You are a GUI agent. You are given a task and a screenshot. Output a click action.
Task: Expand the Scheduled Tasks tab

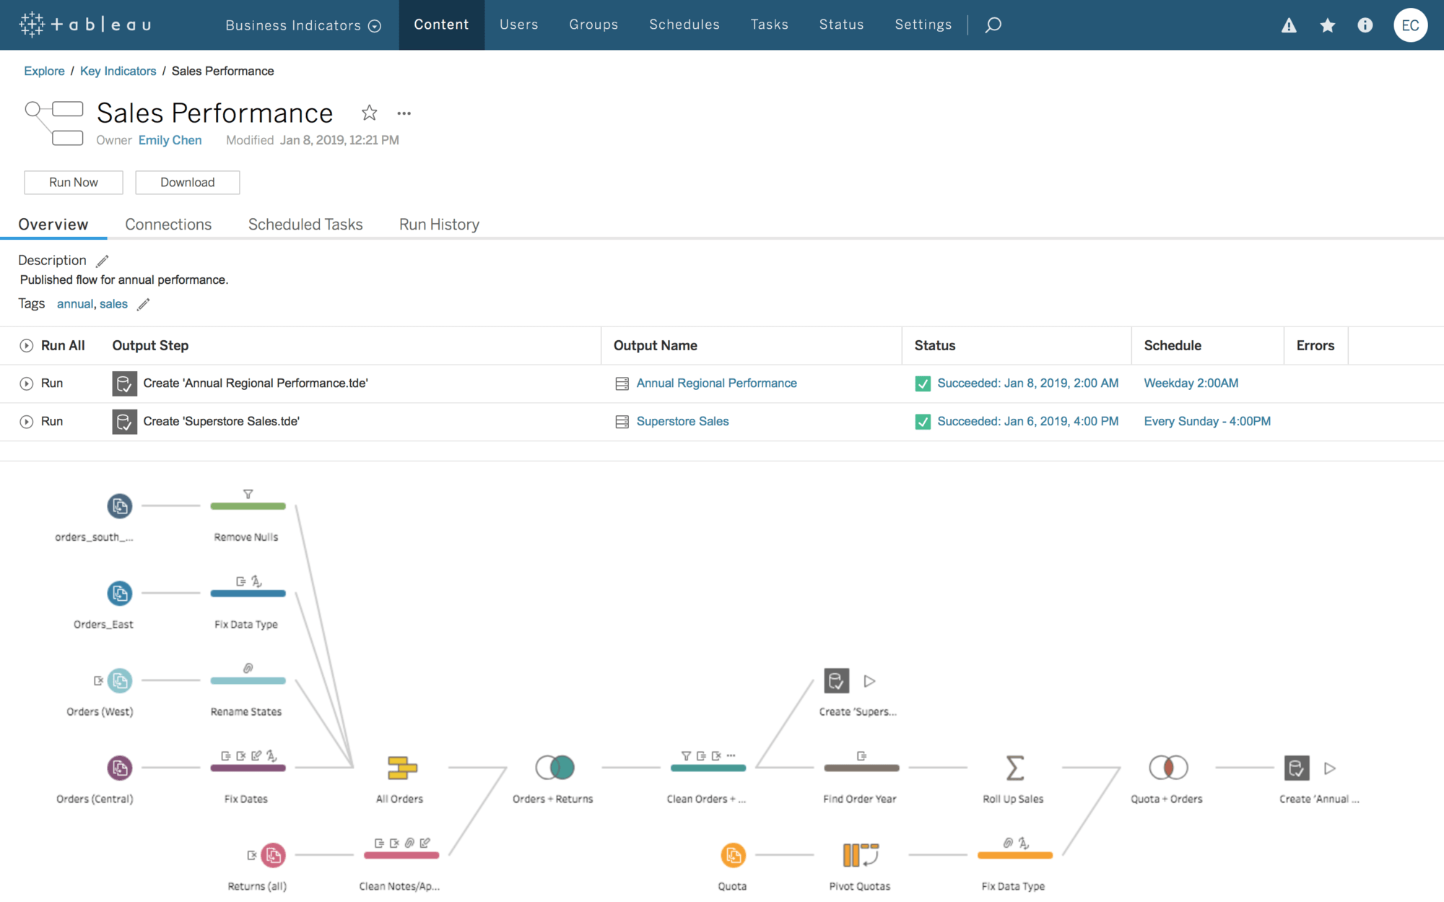coord(305,223)
